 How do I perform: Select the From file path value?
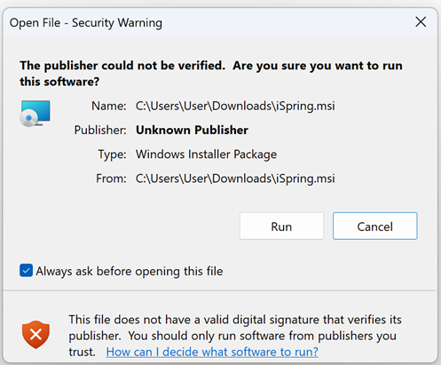click(x=235, y=179)
